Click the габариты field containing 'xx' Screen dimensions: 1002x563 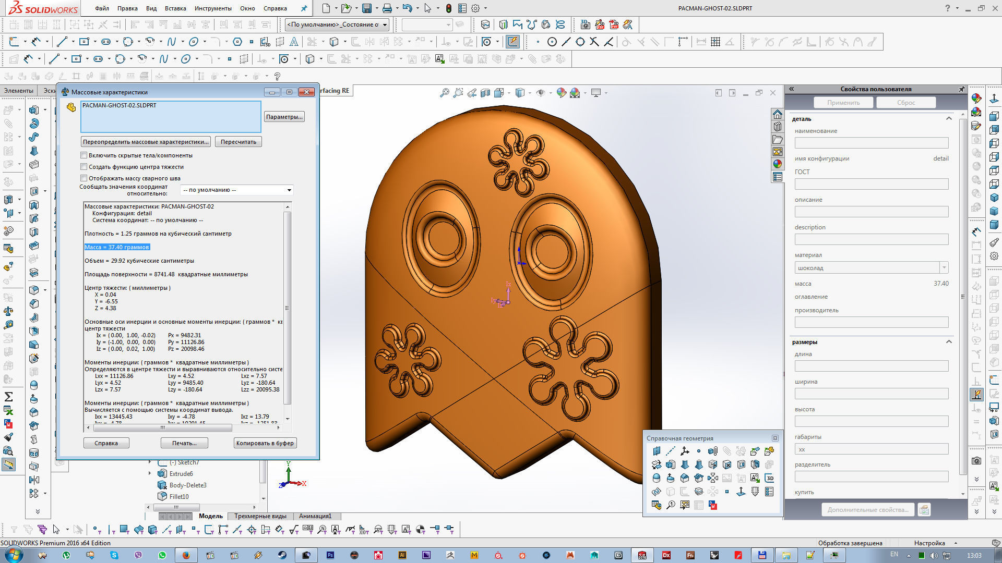[872, 449]
